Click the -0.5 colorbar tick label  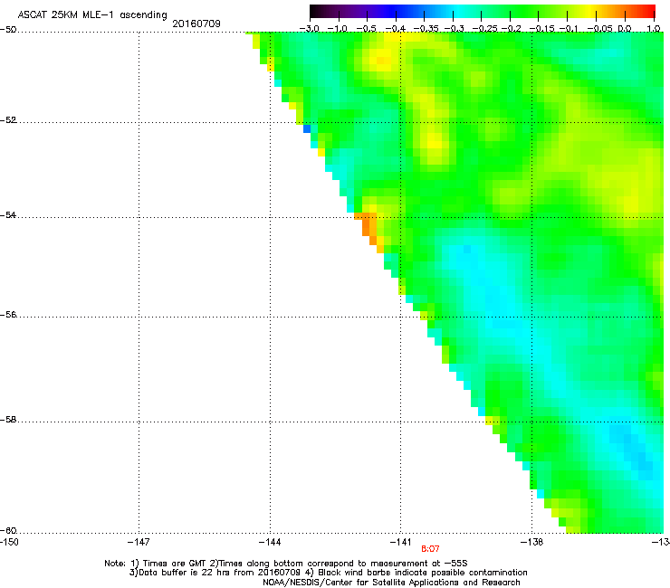click(366, 28)
